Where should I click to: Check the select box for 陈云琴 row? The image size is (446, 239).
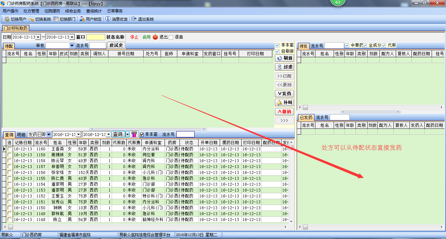point(9,161)
